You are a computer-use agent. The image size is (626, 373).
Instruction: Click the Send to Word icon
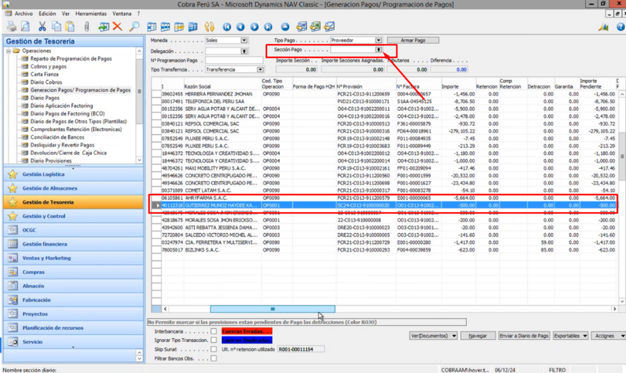coord(301,27)
